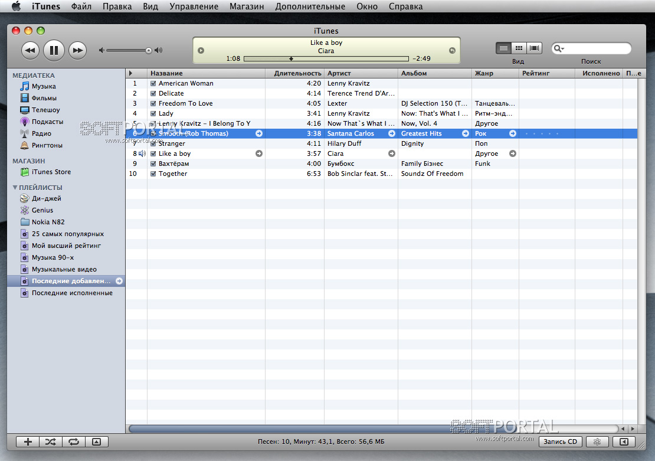Viewport: 655px width, 461px height.
Task: Show artwork viewer button
Action: [x=97, y=442]
